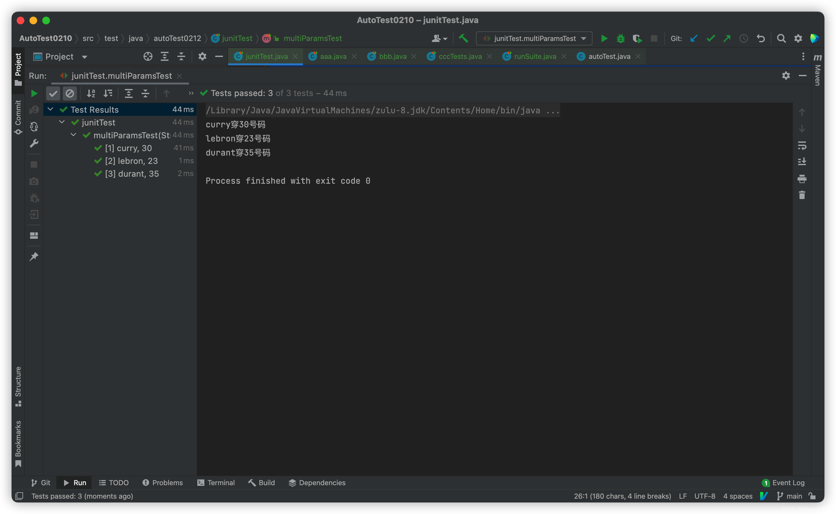The image size is (836, 514).
Task: Commit changes with Git checkmark icon
Action: 710,38
